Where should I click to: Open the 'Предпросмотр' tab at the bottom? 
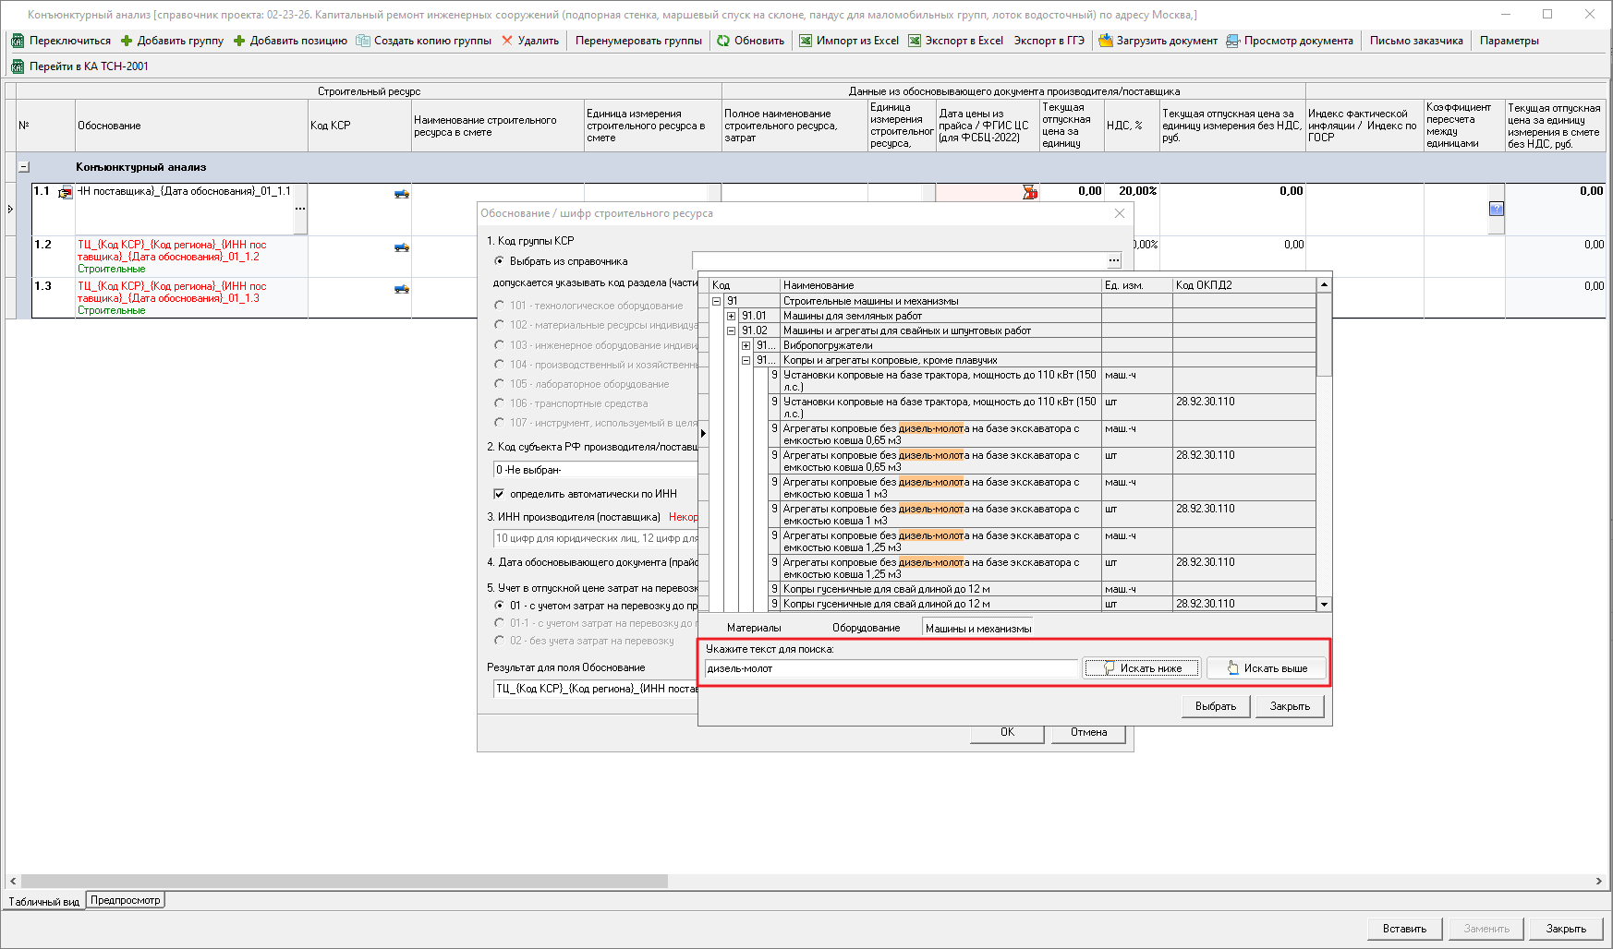(x=125, y=900)
